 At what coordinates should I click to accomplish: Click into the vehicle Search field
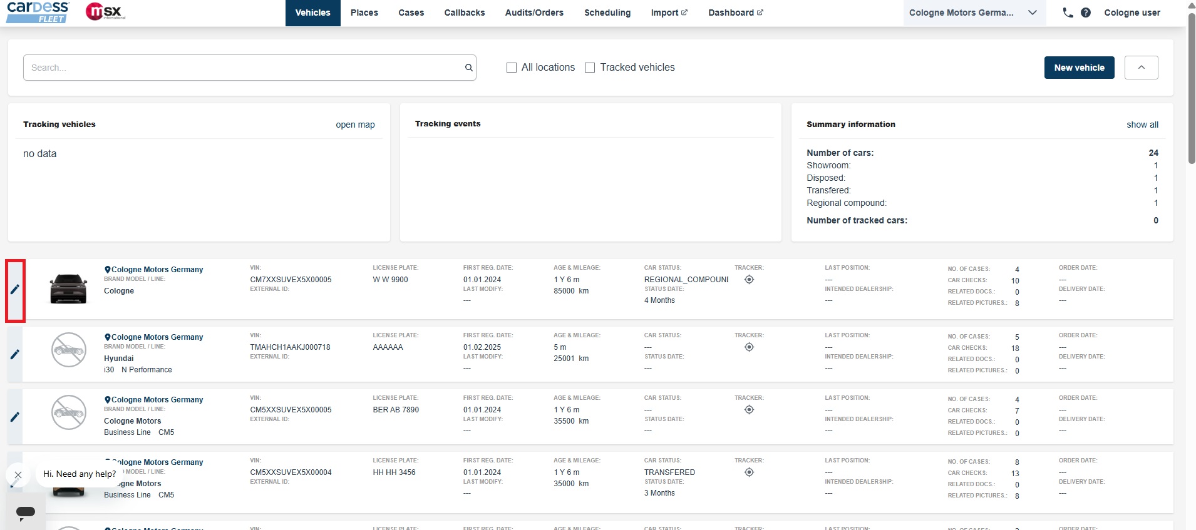click(244, 68)
